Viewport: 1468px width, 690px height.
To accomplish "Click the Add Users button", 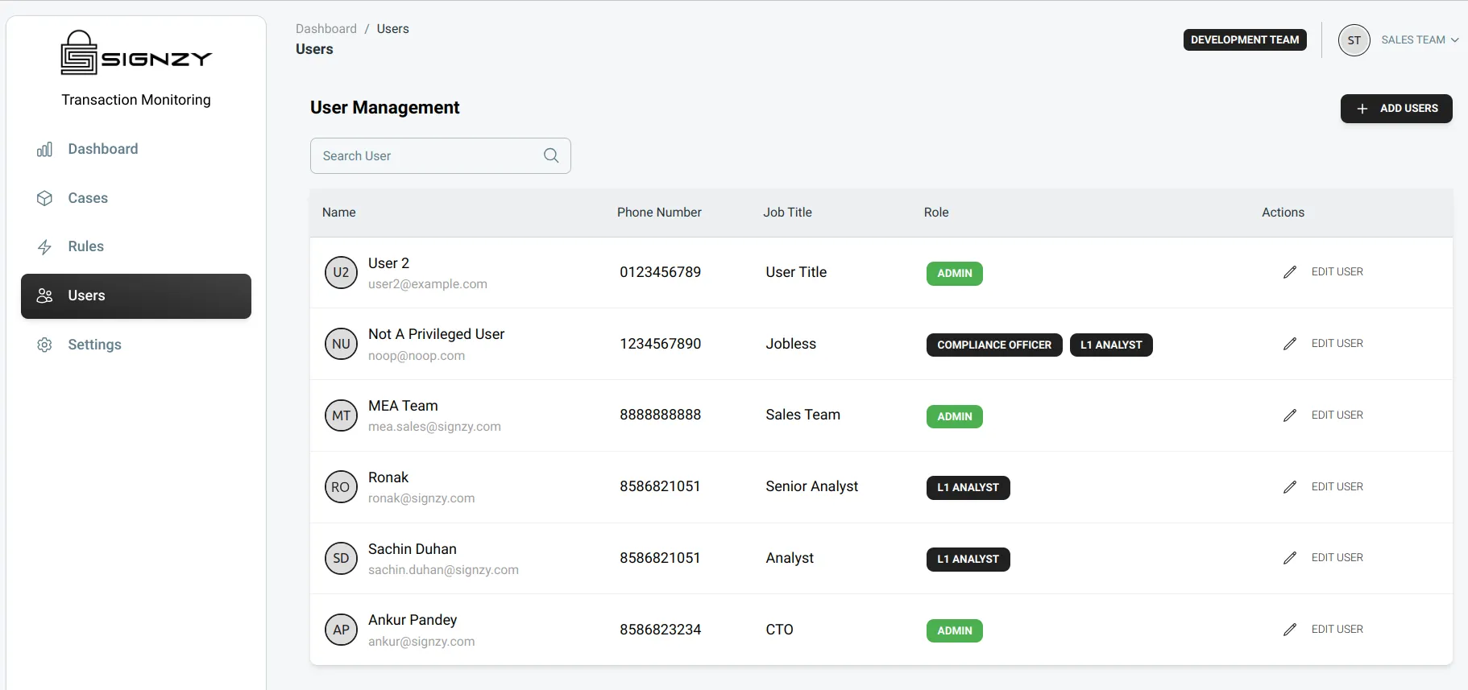I will click(1396, 109).
